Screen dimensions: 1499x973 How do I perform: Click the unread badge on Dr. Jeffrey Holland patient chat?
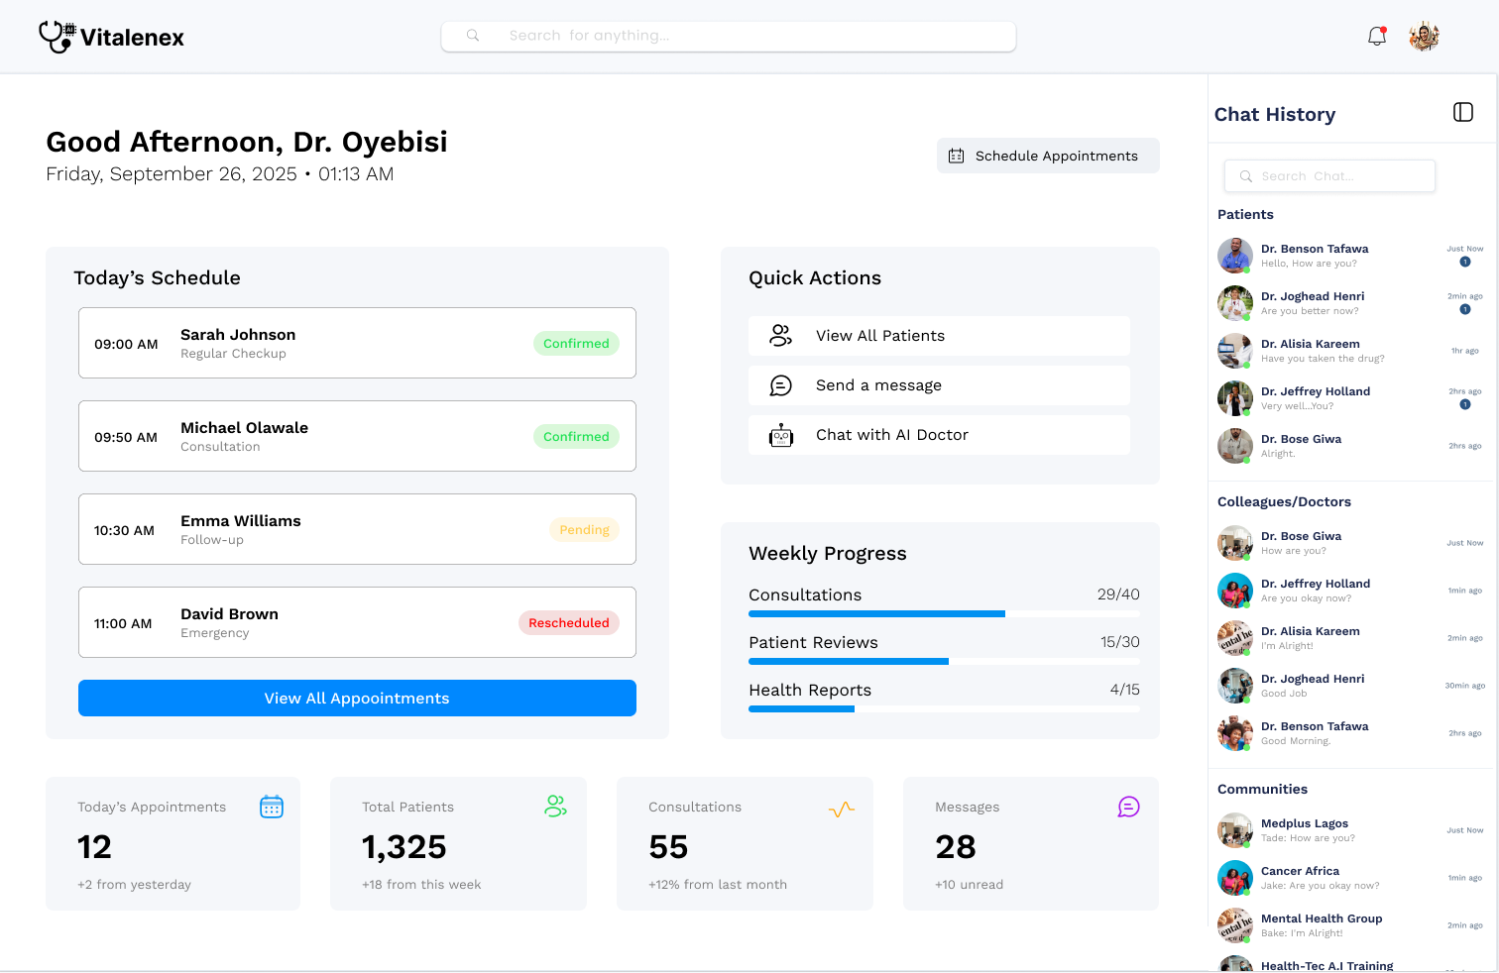1465,404
